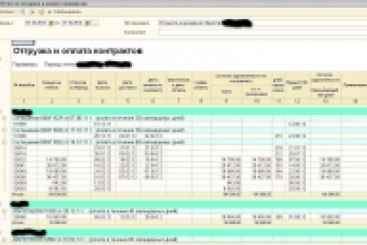The image size is (367, 245).
Task: Collapse the contract group under the second teal row
Action: [x=4, y=211]
